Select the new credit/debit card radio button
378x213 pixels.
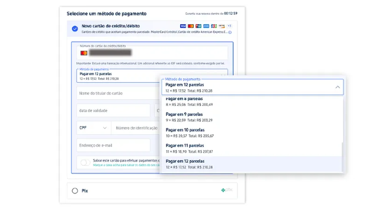[x=75, y=28]
